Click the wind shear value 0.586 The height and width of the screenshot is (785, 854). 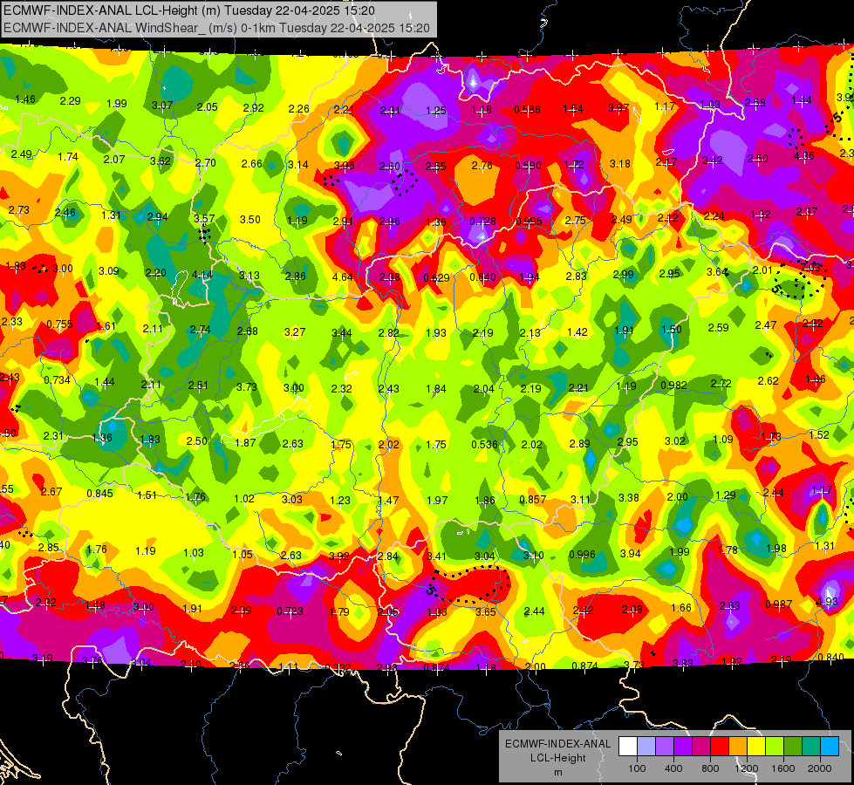527,110
